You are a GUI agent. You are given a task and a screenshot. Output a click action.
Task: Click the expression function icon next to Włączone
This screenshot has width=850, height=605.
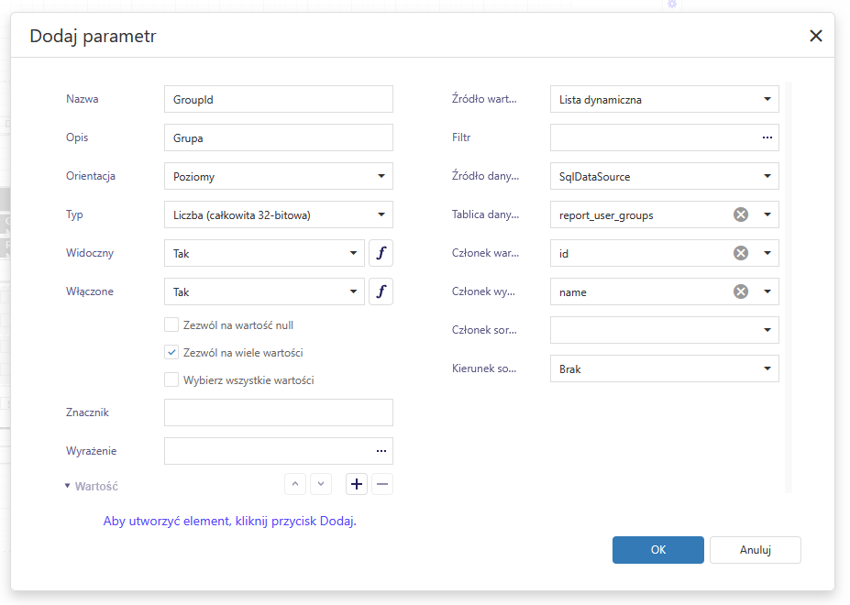(x=381, y=292)
